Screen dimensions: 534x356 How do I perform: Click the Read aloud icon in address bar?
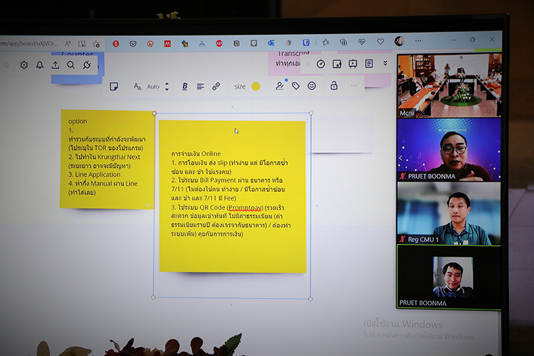[68, 43]
